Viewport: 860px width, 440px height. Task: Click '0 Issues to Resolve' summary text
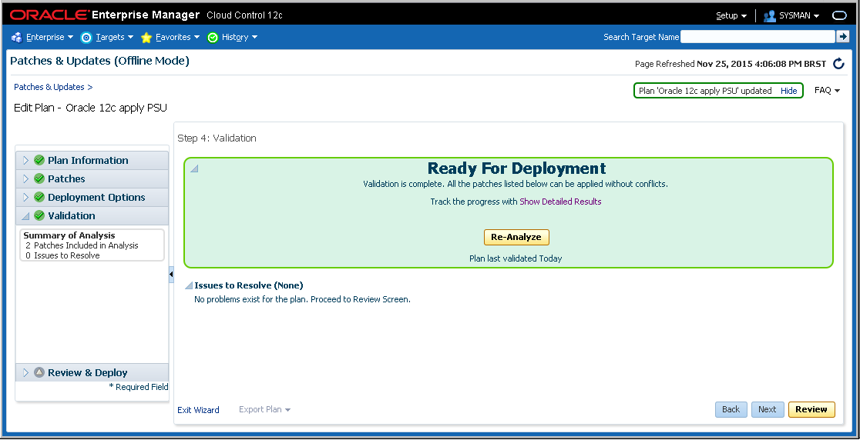(x=62, y=255)
